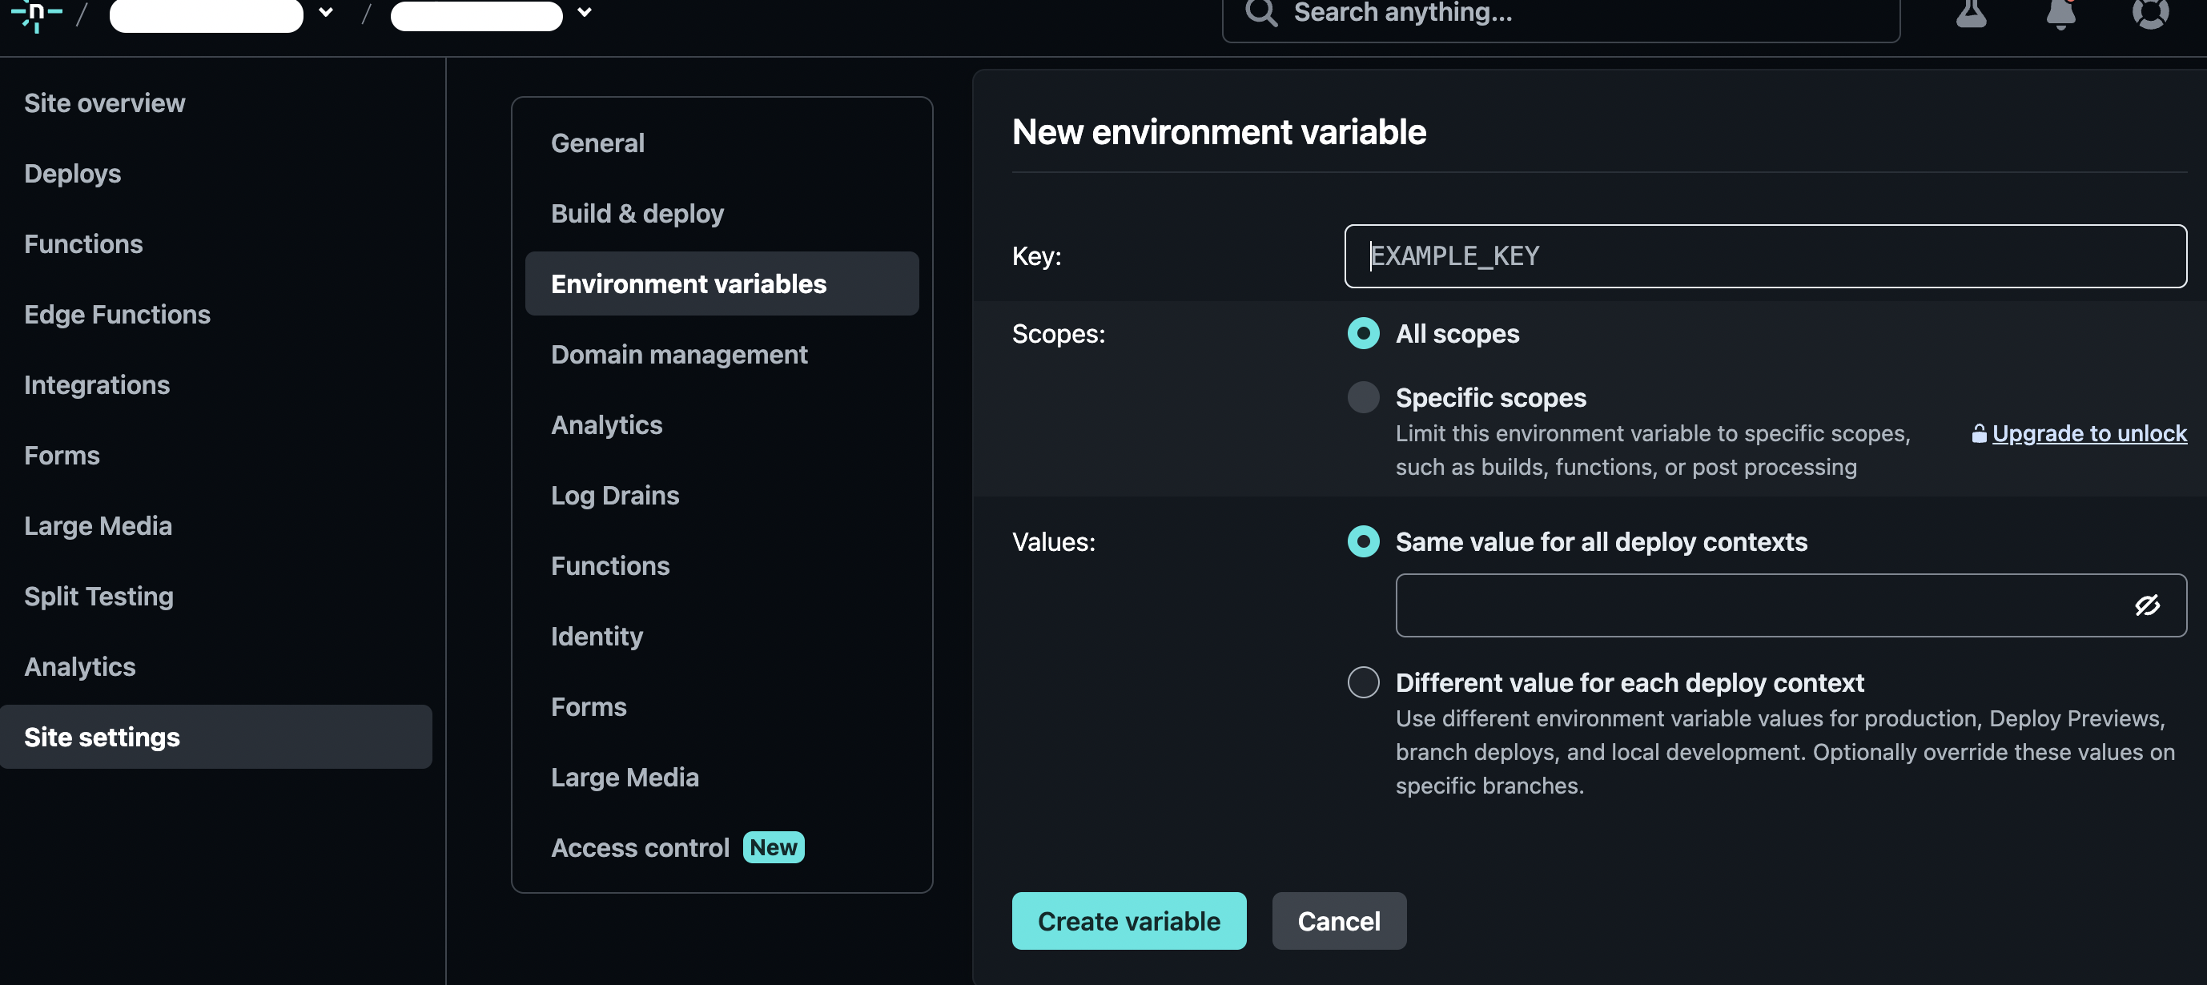The image size is (2207, 985).
Task: Focus the variable value input field
Action: coord(1791,605)
